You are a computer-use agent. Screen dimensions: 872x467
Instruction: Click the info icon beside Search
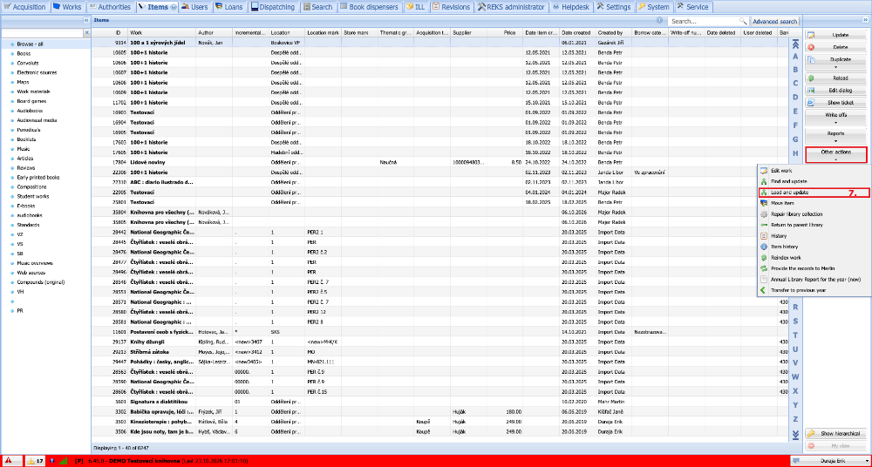(x=659, y=20)
